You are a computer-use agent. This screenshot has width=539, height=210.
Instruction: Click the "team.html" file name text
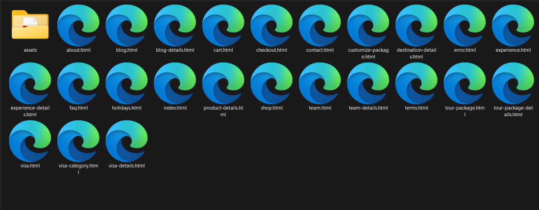[320, 108]
